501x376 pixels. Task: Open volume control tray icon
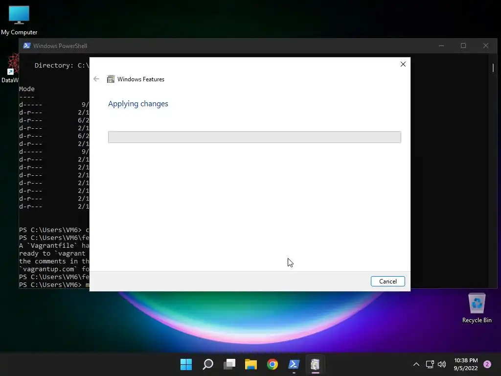pos(442,364)
